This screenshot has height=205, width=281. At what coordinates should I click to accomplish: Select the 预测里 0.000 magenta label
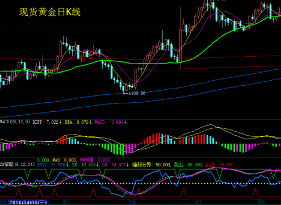pos(95,160)
